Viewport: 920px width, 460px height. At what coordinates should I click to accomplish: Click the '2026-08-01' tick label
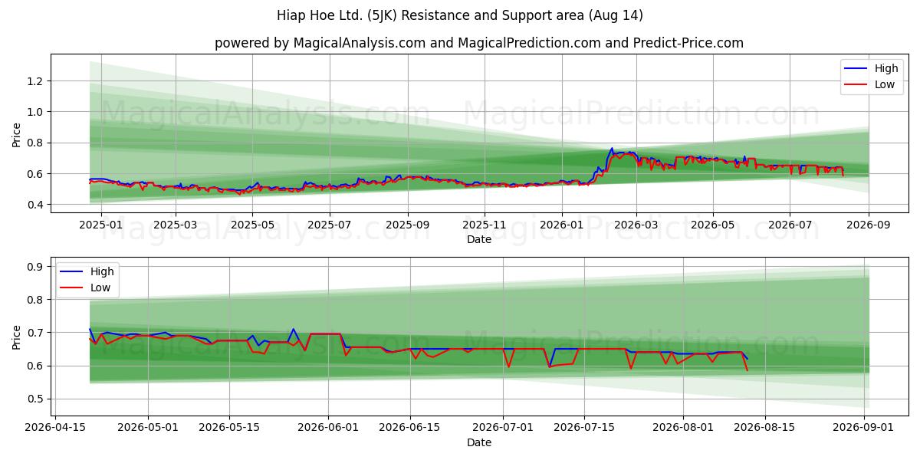[682, 428]
